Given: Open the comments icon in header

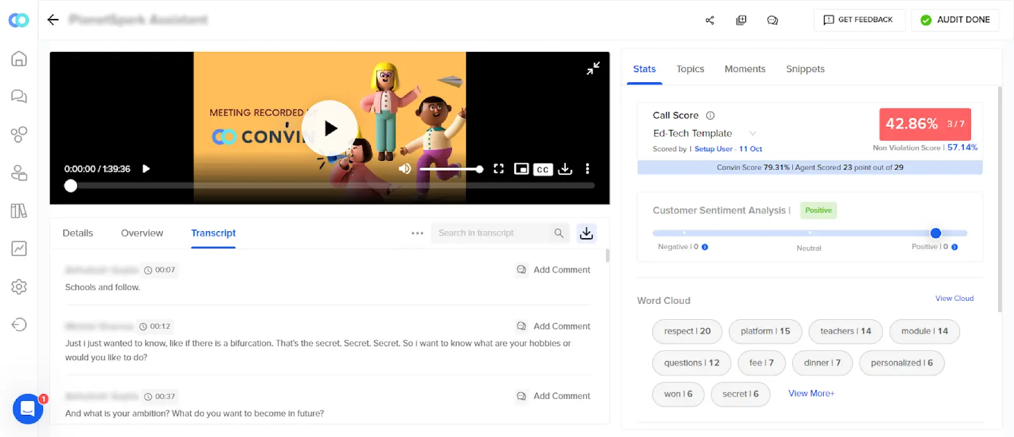Looking at the screenshot, I should point(773,20).
